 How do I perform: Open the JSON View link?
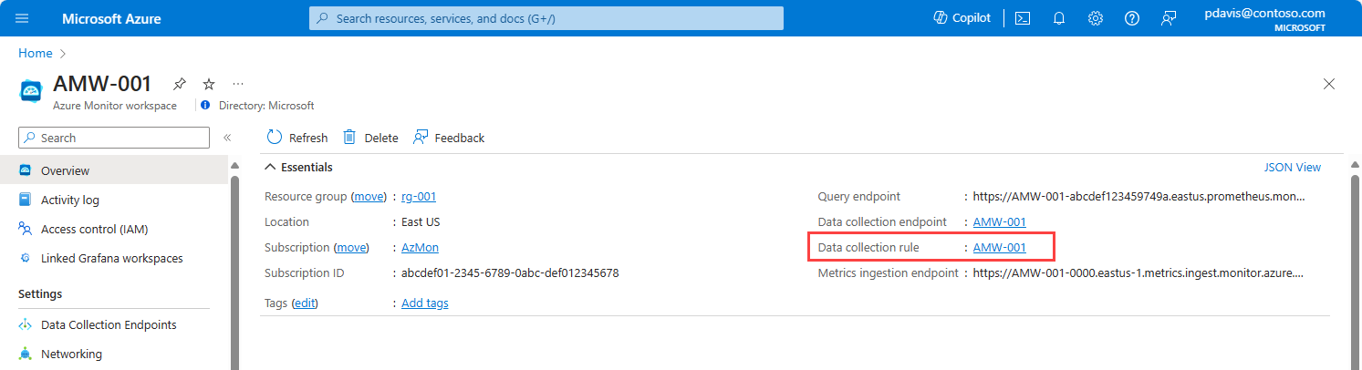point(1292,167)
